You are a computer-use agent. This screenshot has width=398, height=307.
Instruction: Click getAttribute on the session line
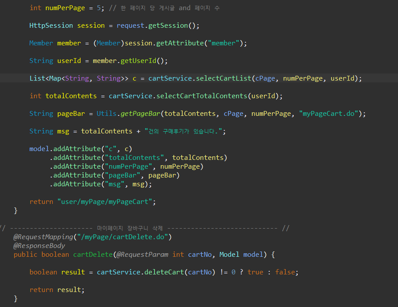[180, 43]
